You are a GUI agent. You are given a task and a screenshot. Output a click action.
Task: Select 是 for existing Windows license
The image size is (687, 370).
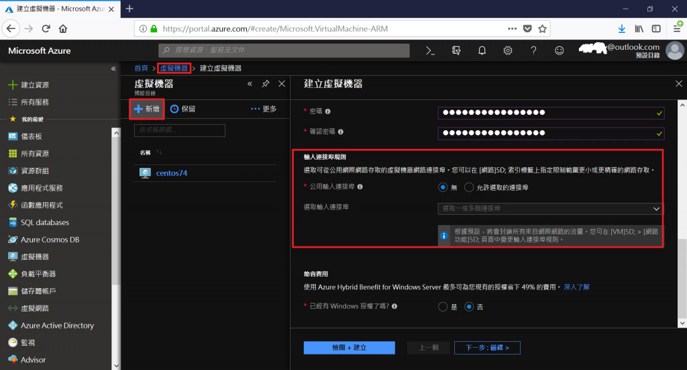[x=443, y=307]
